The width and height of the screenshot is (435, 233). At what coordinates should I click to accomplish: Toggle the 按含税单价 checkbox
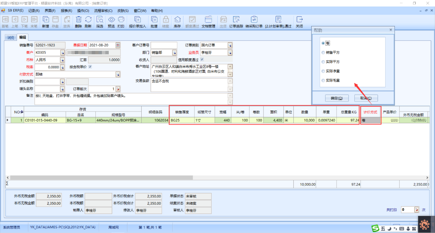90,67
